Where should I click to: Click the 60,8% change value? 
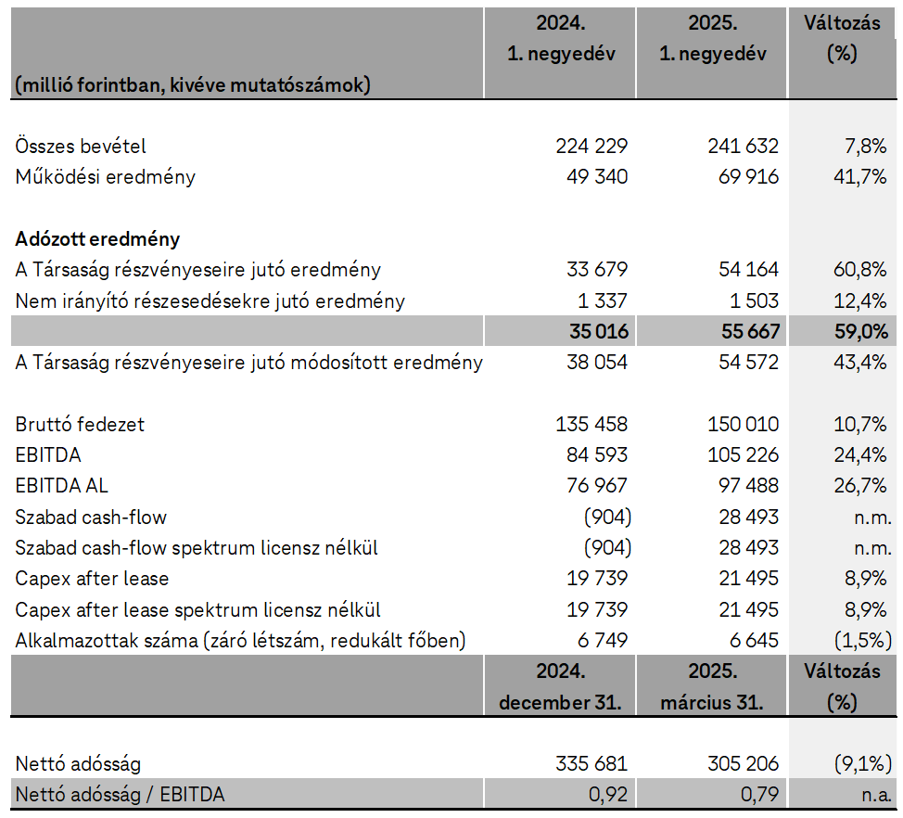(x=859, y=270)
